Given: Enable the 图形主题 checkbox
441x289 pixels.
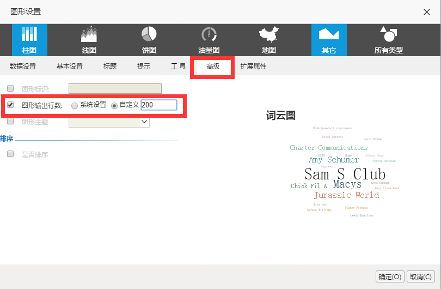Looking at the screenshot, I should [x=10, y=121].
